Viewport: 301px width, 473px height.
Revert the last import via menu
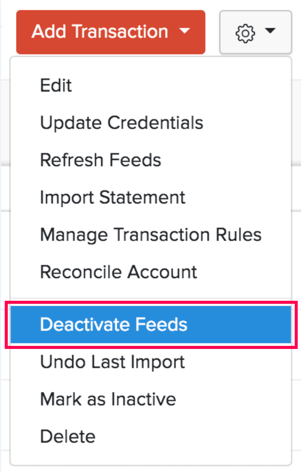coord(112,362)
